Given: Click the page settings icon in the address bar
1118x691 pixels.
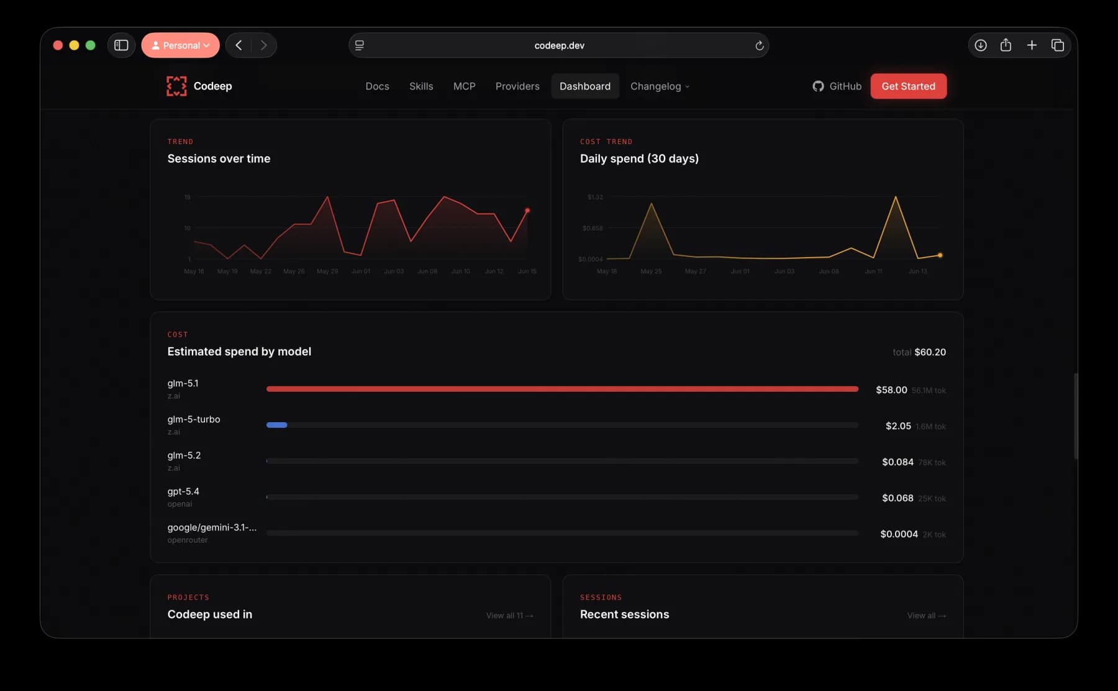Looking at the screenshot, I should click(360, 45).
